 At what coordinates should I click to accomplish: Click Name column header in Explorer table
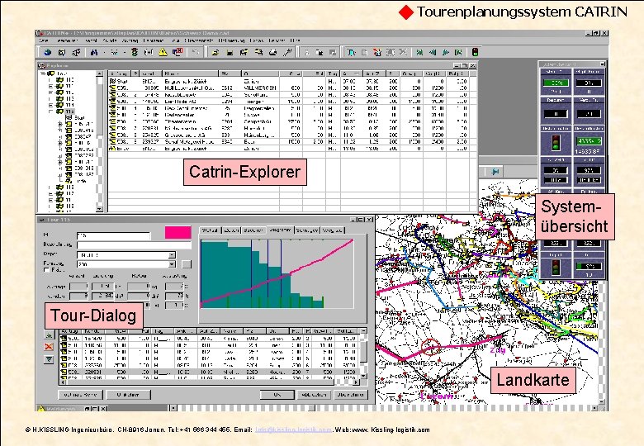191,74
